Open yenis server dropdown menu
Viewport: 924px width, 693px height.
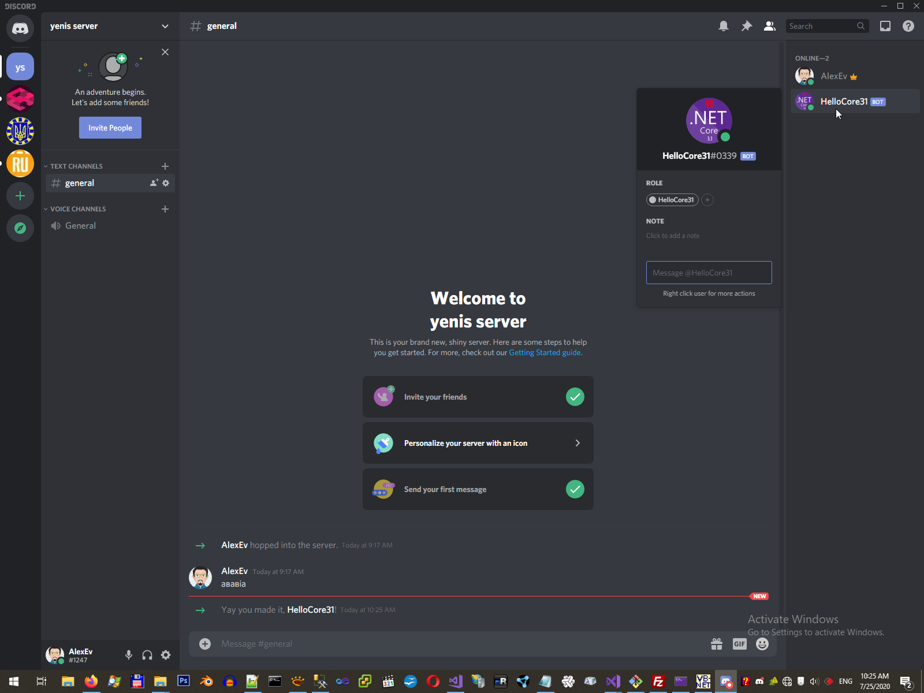[x=165, y=26]
